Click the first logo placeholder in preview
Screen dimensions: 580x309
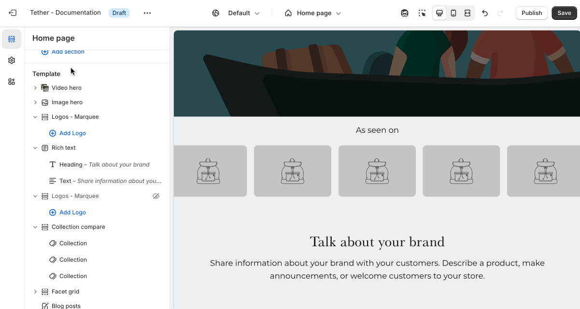[210, 171]
